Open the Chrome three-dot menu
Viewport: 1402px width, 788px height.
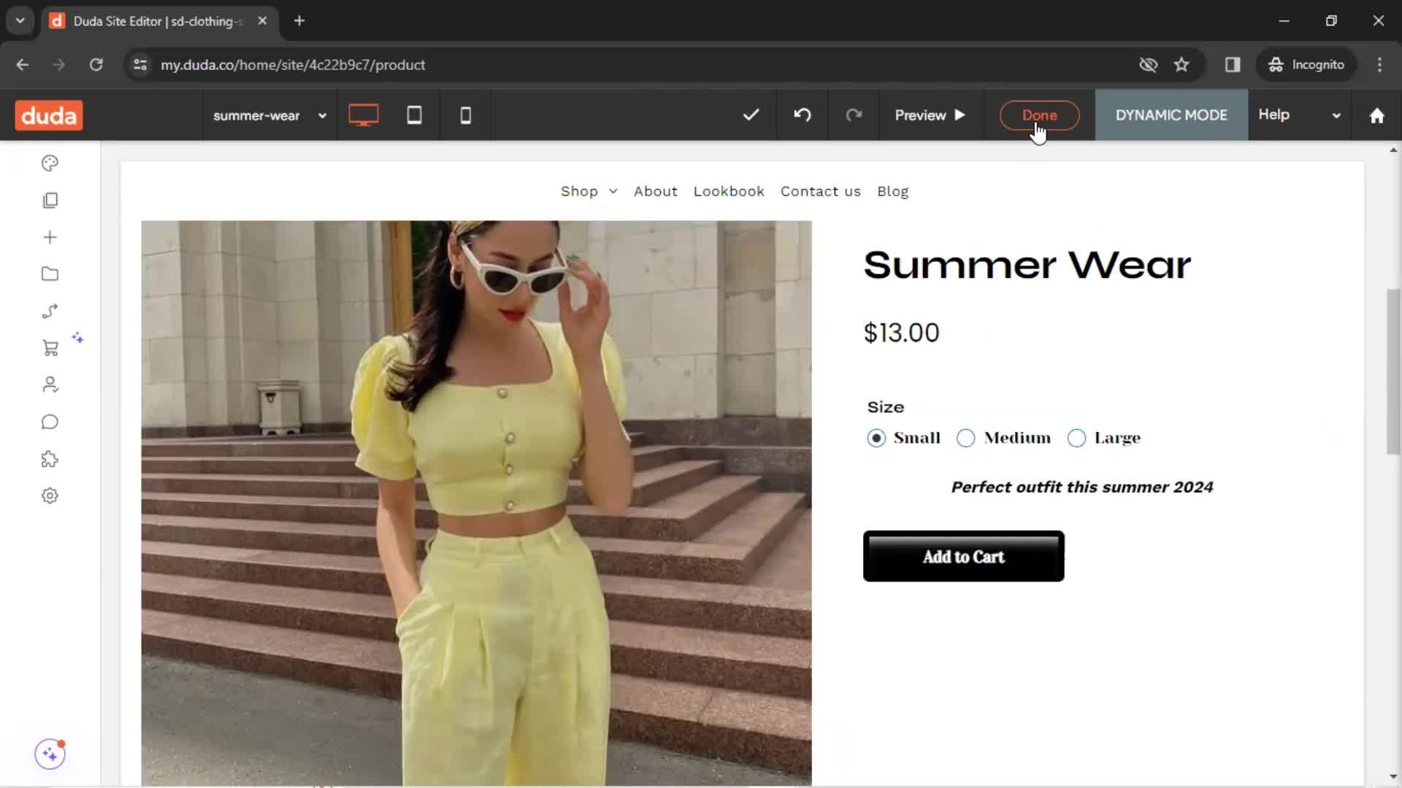tap(1379, 64)
